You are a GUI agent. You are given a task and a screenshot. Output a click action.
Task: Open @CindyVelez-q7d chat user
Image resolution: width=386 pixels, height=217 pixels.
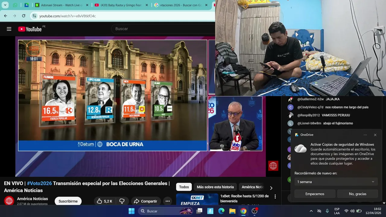310,107
